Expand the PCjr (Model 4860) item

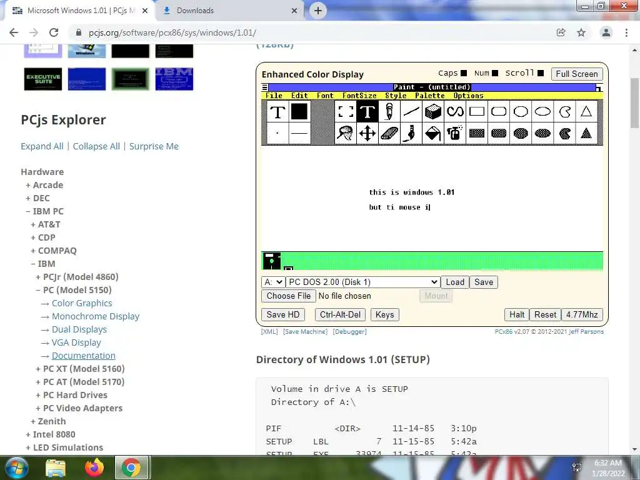[77, 277]
